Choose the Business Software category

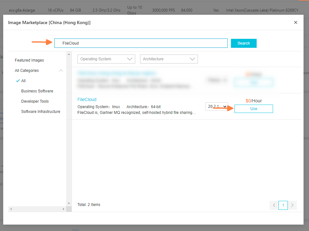37,91
